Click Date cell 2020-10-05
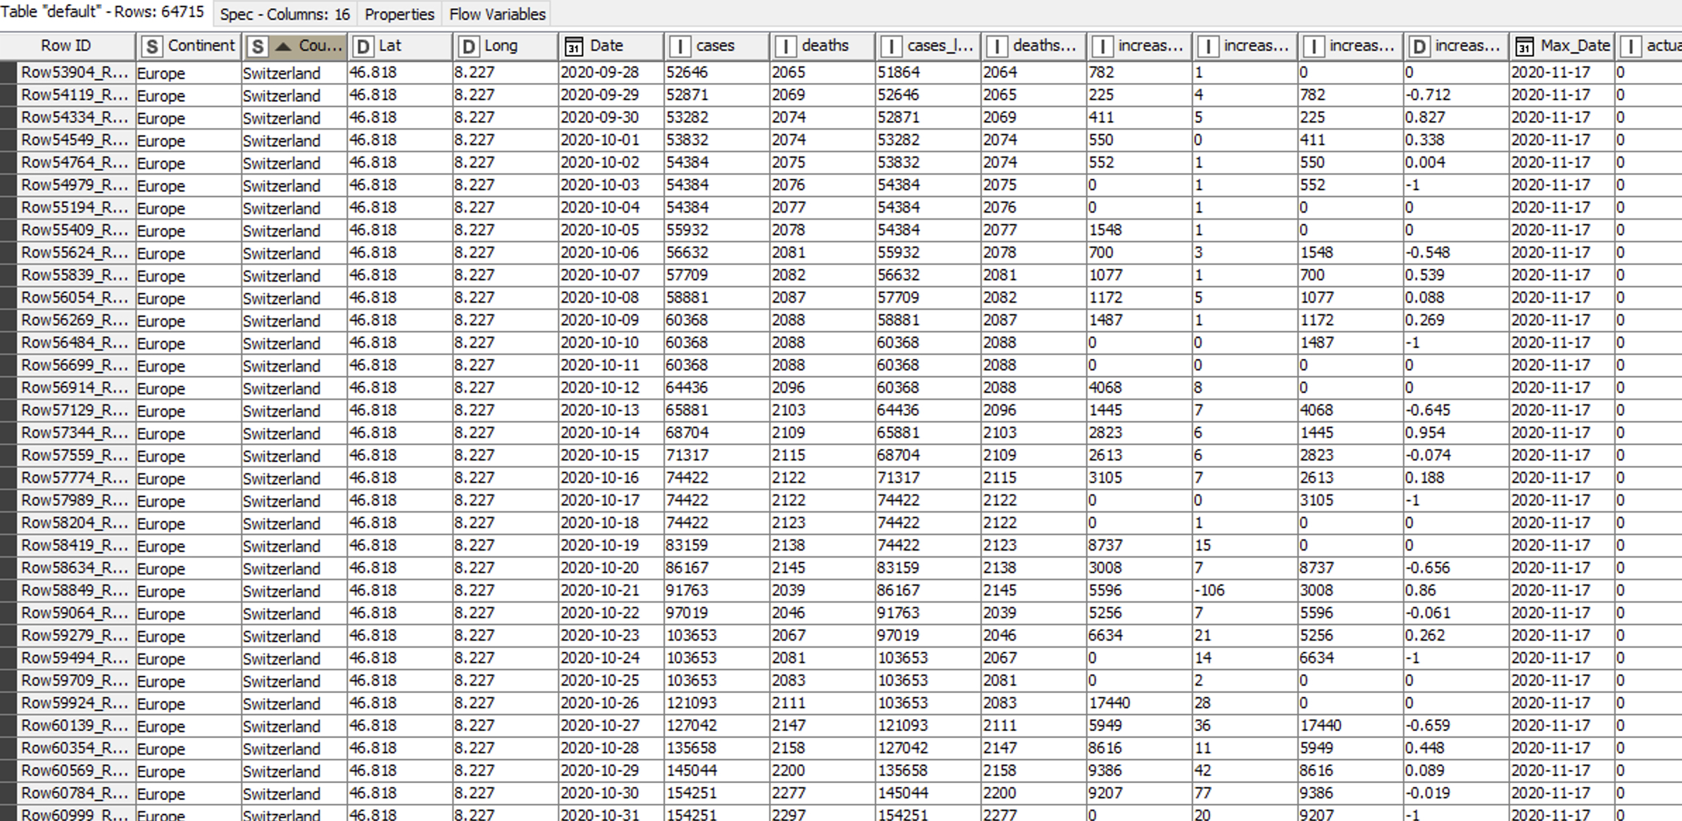Screen dimensions: 1682x821 611,230
